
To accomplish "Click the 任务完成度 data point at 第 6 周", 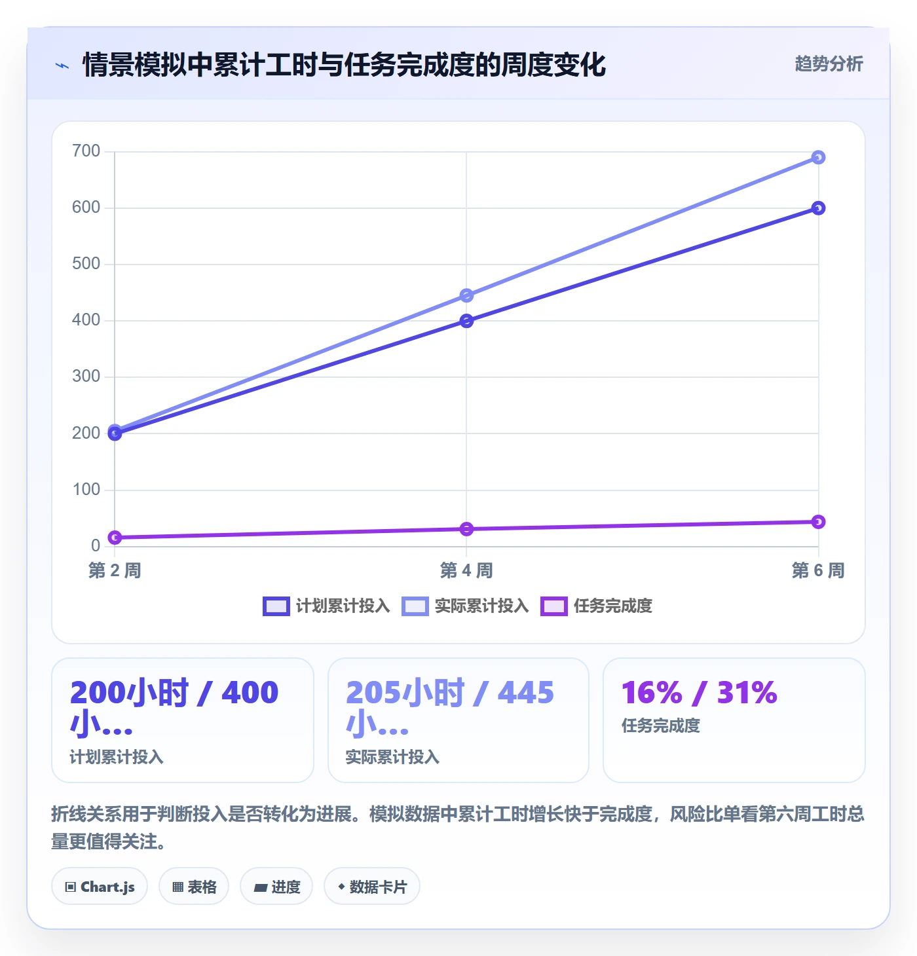I will pyautogui.click(x=818, y=522).
